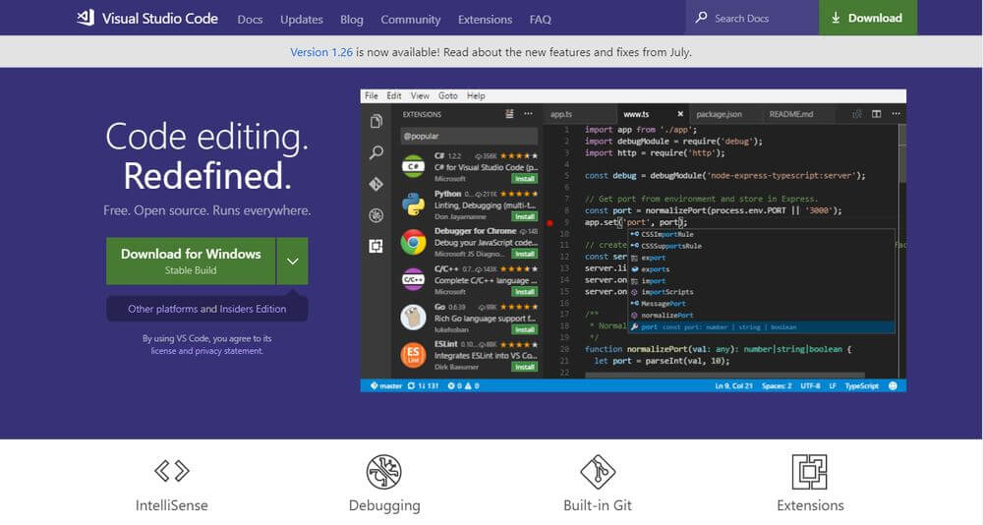The height and width of the screenshot is (525, 983).
Task: Click the feedback smiley in status bar
Action: pos(893,385)
